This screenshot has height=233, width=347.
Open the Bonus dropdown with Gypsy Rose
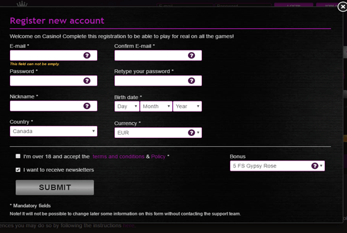point(278,166)
